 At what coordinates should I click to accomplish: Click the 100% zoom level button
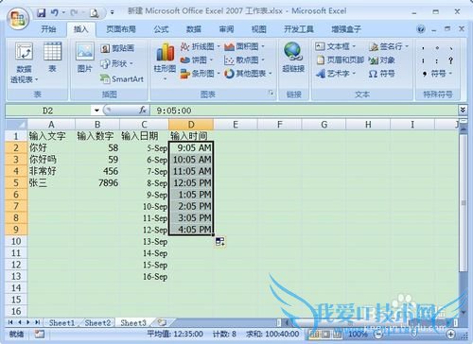(358, 334)
